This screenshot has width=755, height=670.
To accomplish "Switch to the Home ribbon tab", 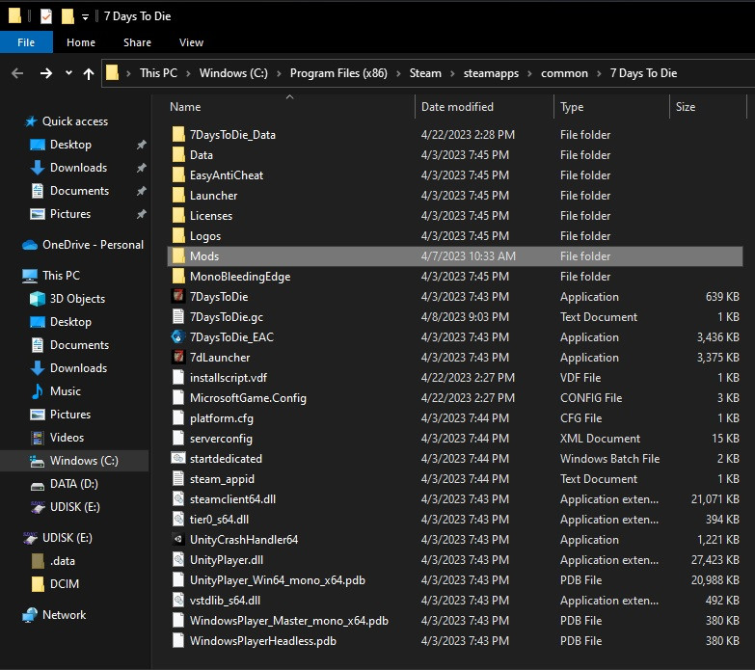I will click(x=81, y=42).
